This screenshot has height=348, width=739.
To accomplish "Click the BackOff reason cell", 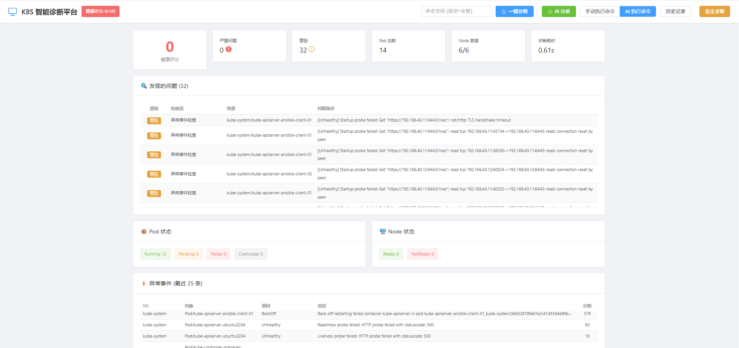I will point(269,314).
